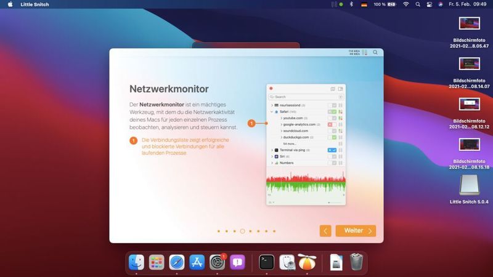Open the Apple menu
This screenshot has width=493, height=277.
(10, 4)
